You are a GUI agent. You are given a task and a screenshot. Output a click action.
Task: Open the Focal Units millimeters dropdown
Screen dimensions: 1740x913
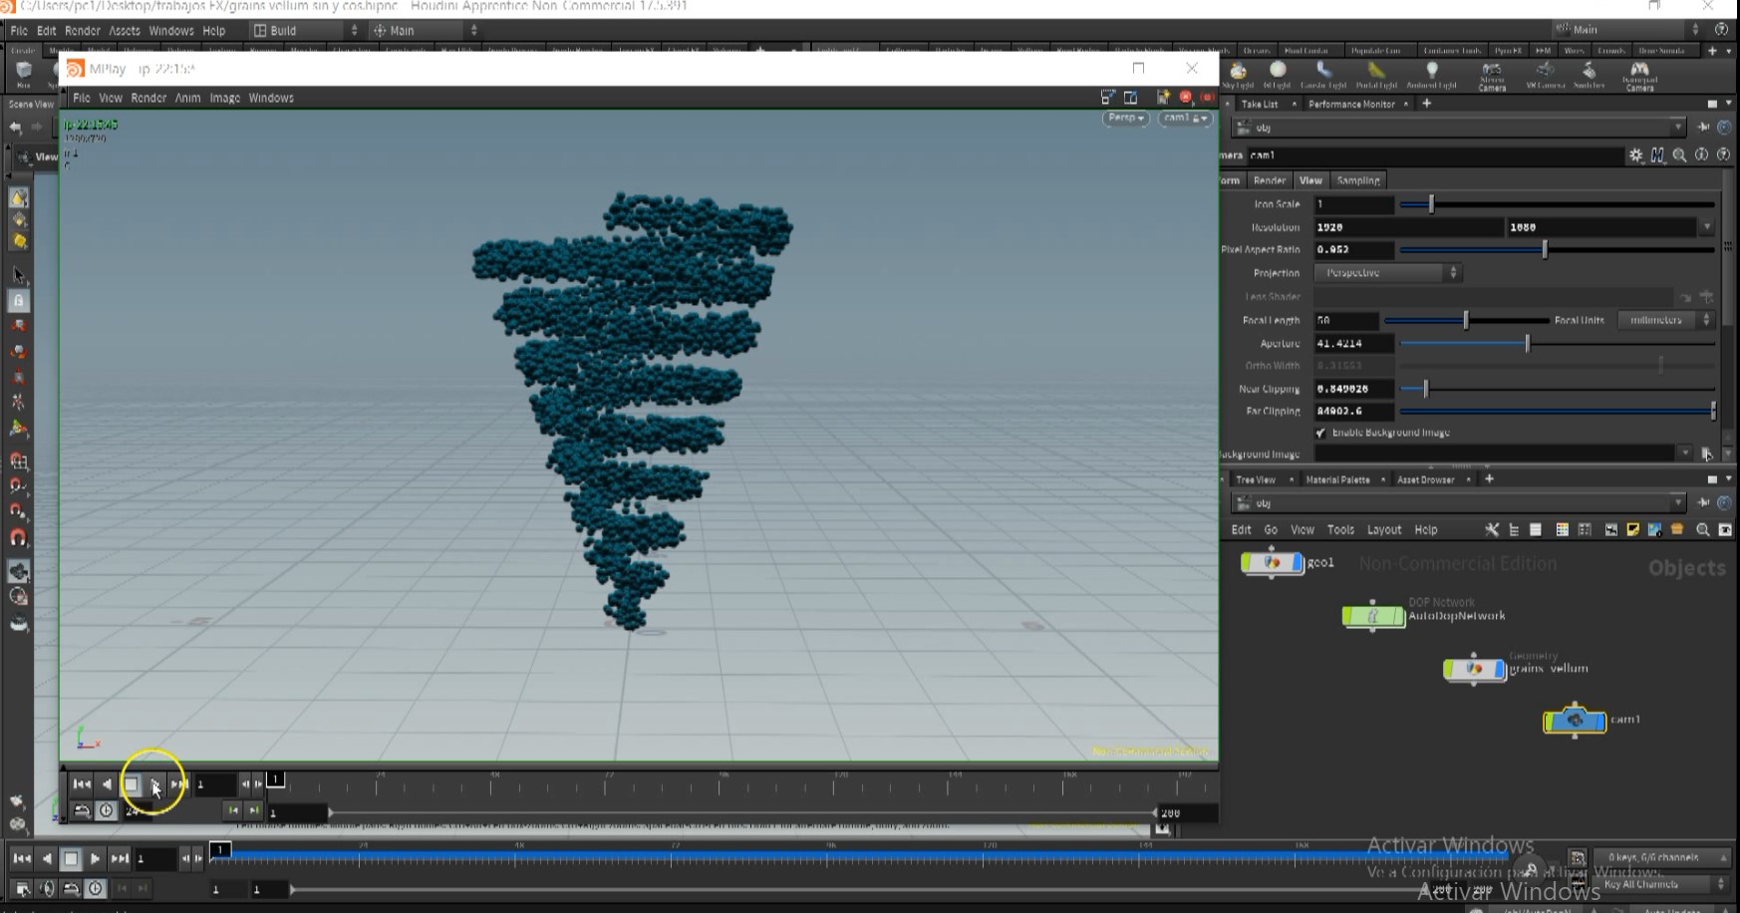1665,320
